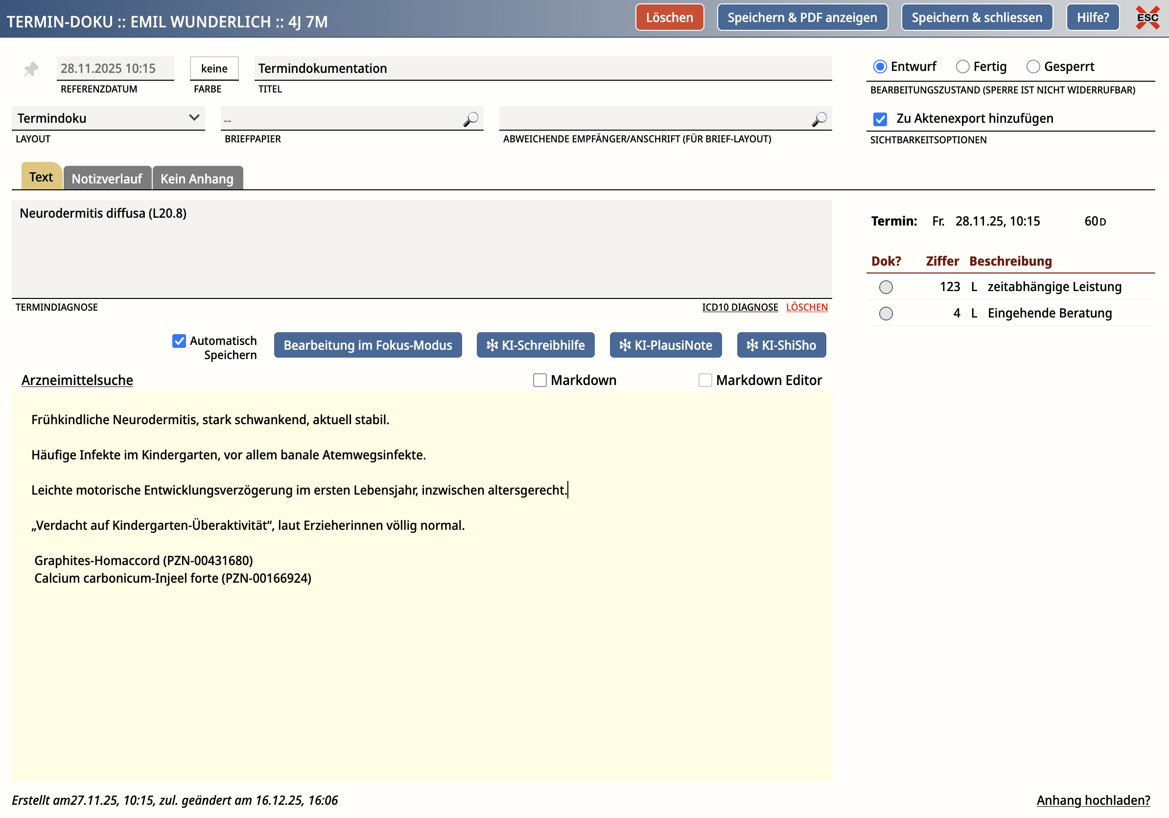The height and width of the screenshot is (818, 1169).
Task: Click the pin icon beside reference date
Action: pos(31,68)
